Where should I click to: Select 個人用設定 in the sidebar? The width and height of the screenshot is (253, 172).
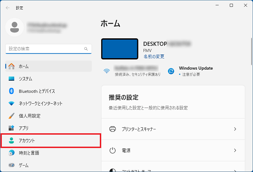[x=49, y=116]
